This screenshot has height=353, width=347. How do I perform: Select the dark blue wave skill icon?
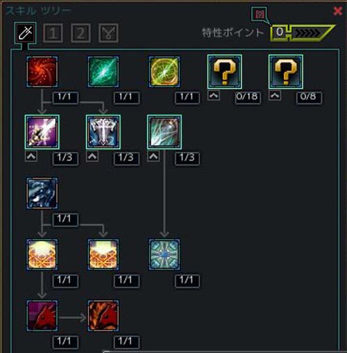tap(42, 193)
